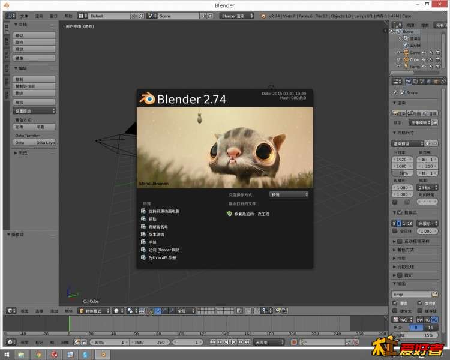
Task: Click the info editor type icon in top bar
Action: [x=10, y=16]
